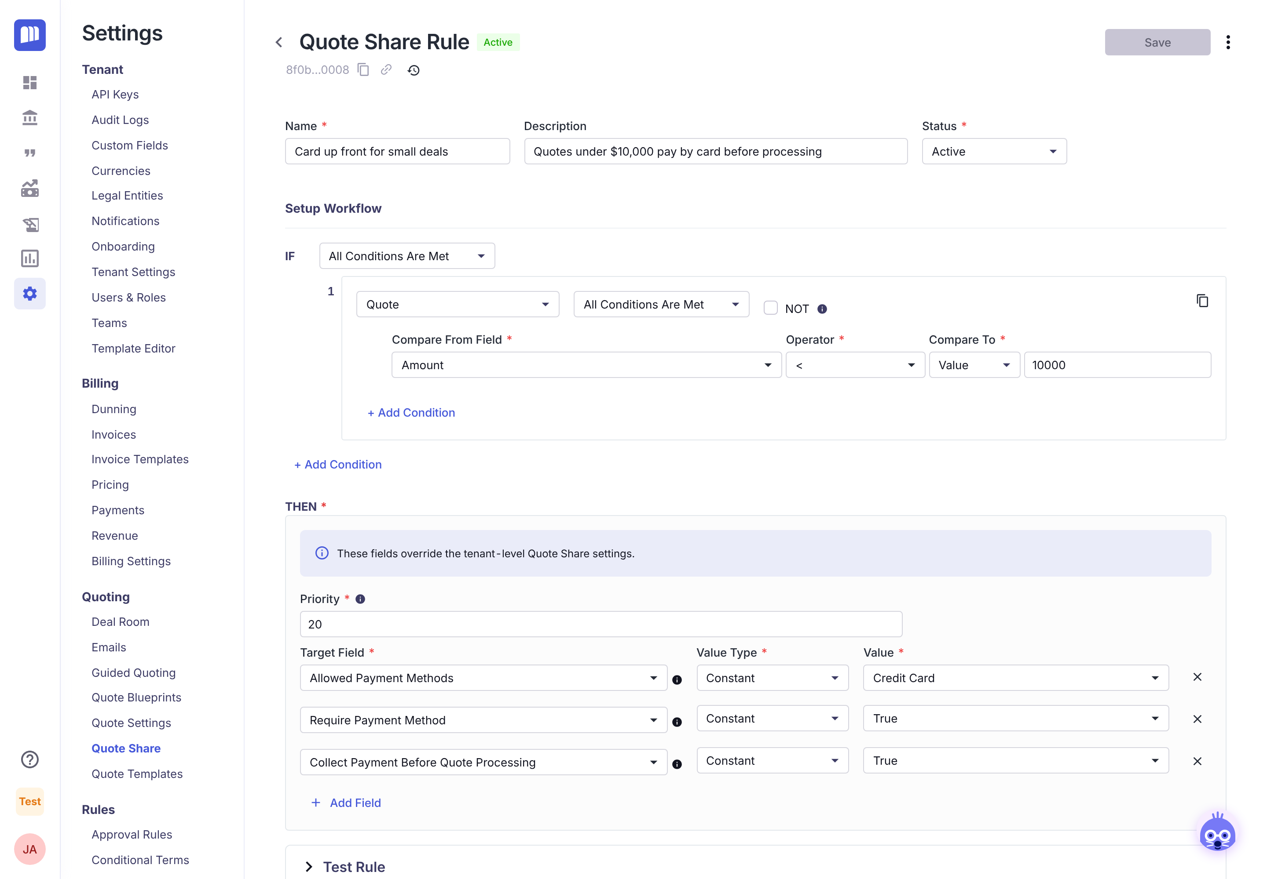Screen dimensions: 1267x879
Task: Open the three-dot more options menu
Action: pos(1228,42)
